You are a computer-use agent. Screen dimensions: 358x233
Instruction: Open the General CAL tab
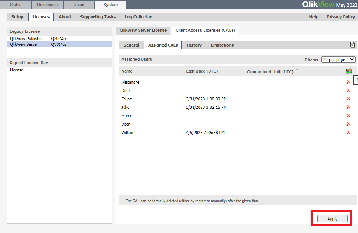[x=131, y=45]
